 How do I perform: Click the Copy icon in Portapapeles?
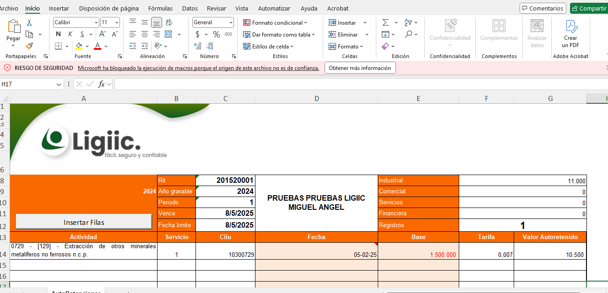click(x=29, y=34)
